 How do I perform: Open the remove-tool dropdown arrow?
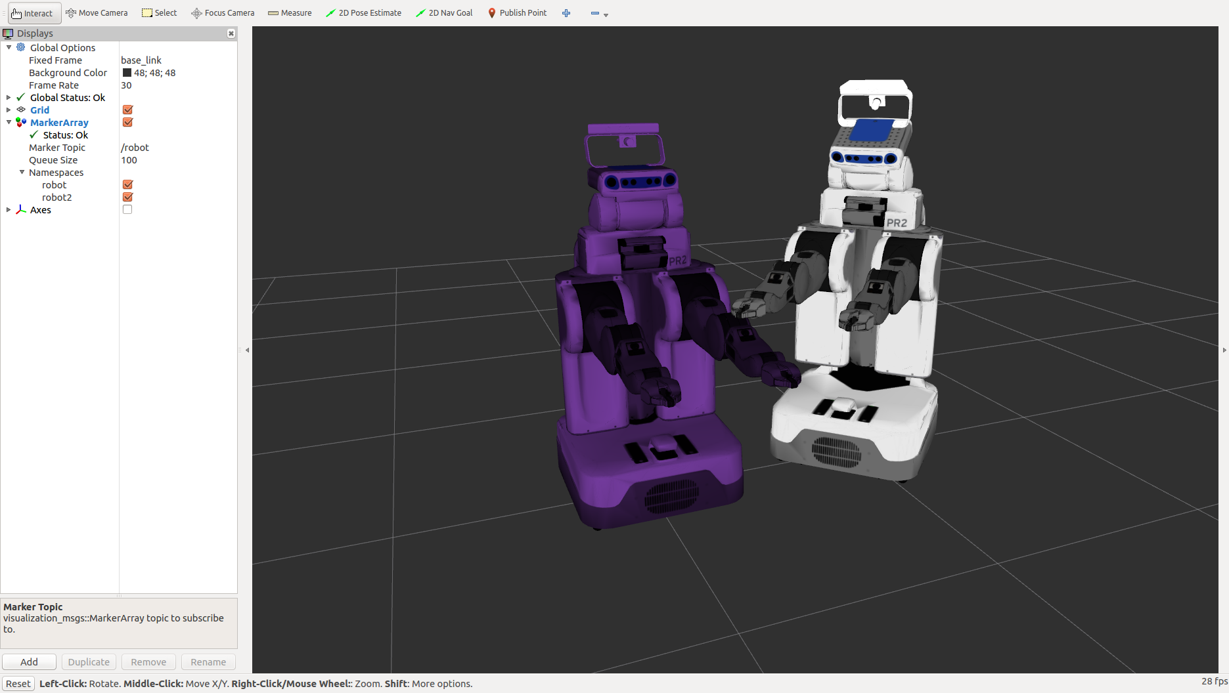tap(606, 14)
